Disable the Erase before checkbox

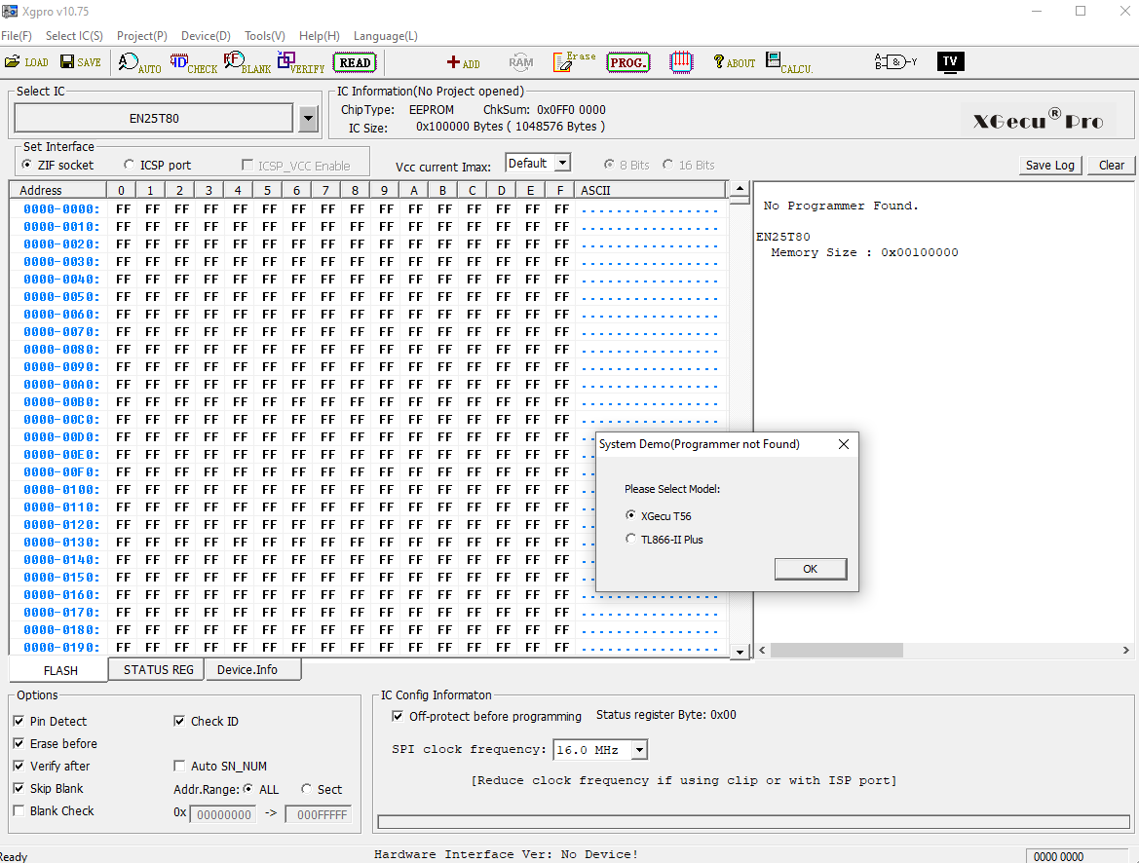(17, 743)
